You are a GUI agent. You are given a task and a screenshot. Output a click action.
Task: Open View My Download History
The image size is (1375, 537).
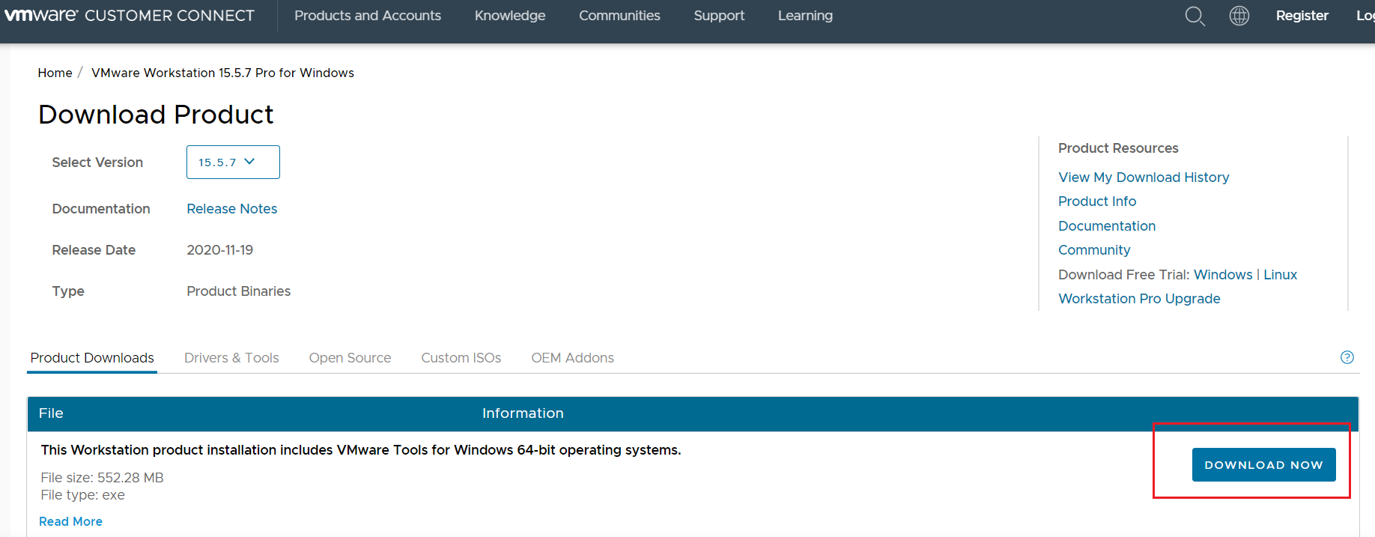coord(1144,178)
